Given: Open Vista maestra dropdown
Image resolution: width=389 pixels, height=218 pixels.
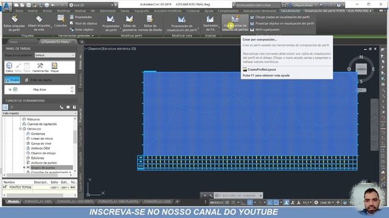Looking at the screenshot, I should (40, 113).
